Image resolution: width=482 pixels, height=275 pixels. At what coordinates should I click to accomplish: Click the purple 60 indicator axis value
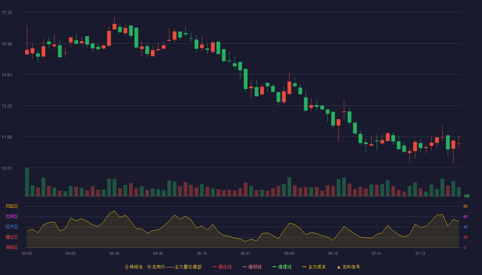point(465,217)
